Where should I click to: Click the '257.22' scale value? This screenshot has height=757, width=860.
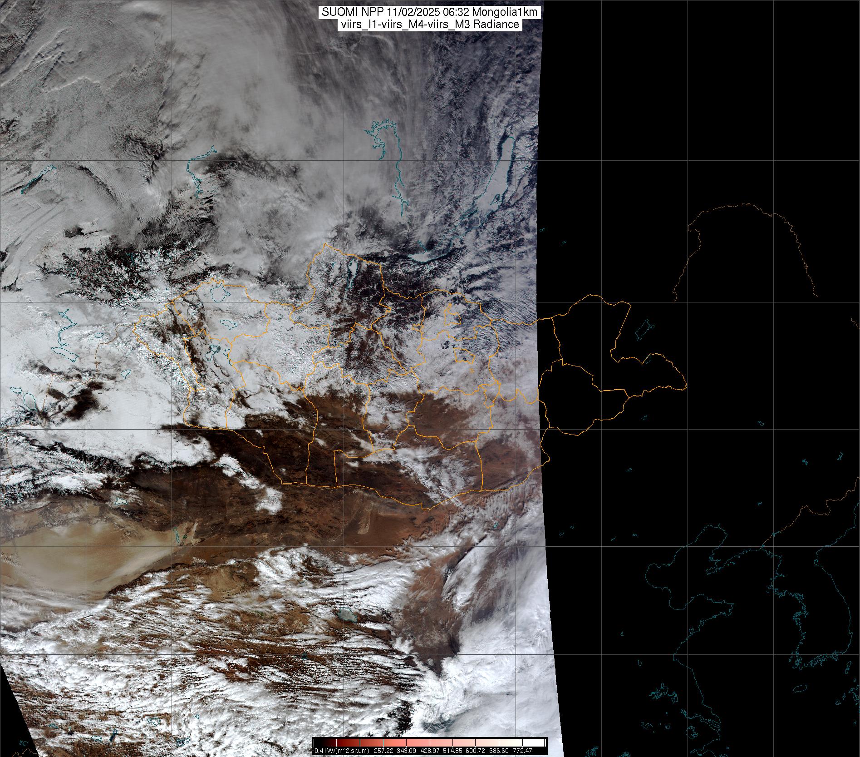click(383, 751)
